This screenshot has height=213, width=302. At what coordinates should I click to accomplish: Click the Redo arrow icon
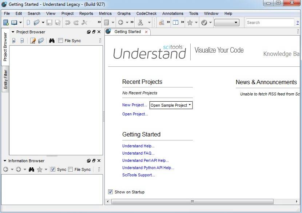[x=76, y=22]
